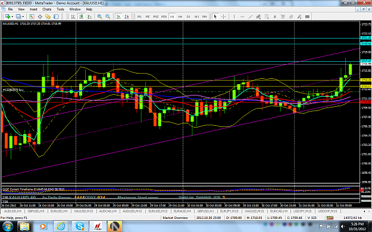This screenshot has height=232, width=372.
Task: Open the Profiles toolbar icon
Action: click(x=18, y=17)
